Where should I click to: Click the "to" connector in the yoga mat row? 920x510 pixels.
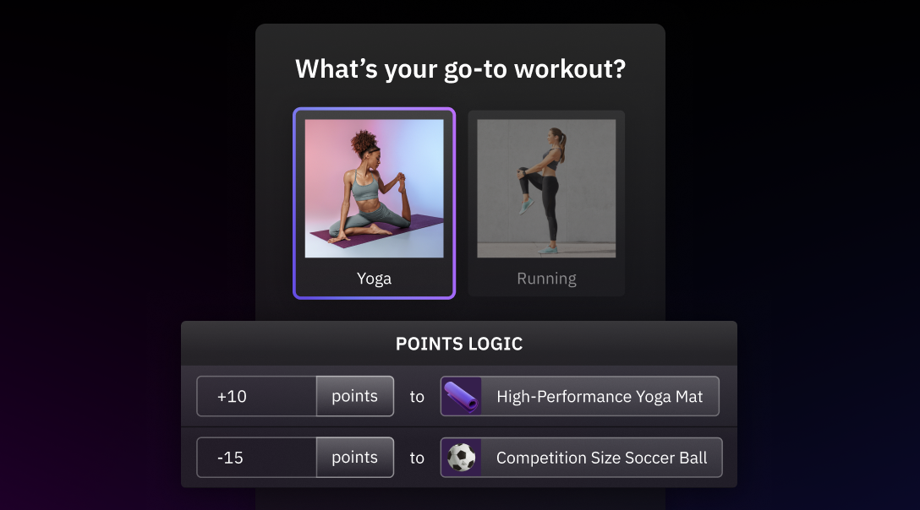click(x=417, y=397)
